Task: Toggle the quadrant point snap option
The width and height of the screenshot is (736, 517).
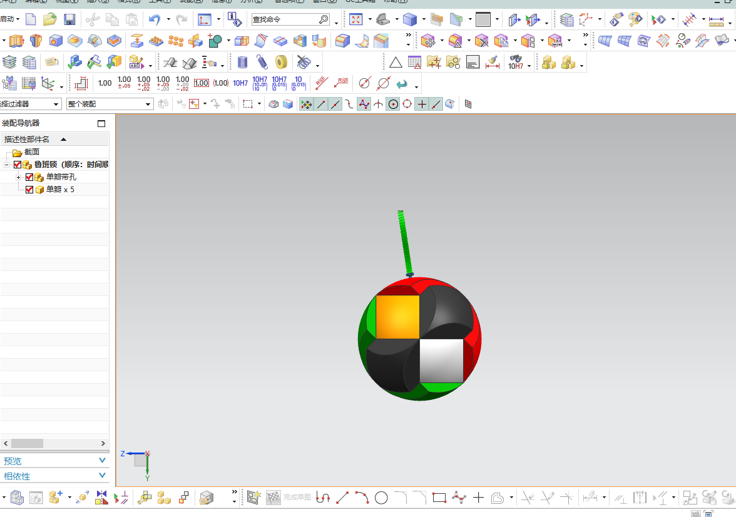Action: coord(407,105)
